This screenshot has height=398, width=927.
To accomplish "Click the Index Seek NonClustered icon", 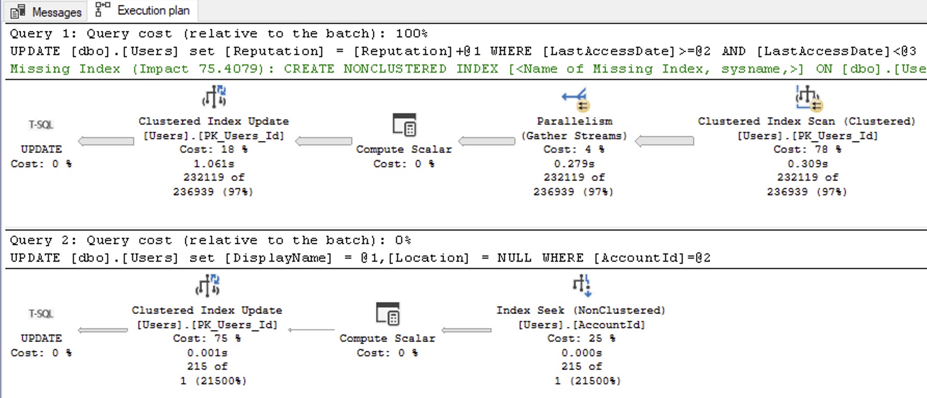I will [x=581, y=286].
